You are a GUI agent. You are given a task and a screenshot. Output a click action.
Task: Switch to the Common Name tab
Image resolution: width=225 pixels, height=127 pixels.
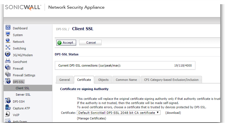tap(126, 80)
